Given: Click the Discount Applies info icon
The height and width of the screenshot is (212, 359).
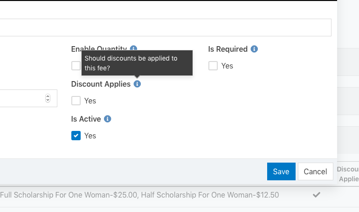Looking at the screenshot, I should [x=137, y=84].
